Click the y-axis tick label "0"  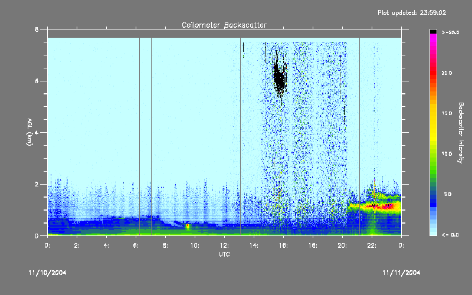pyautogui.click(x=37, y=235)
